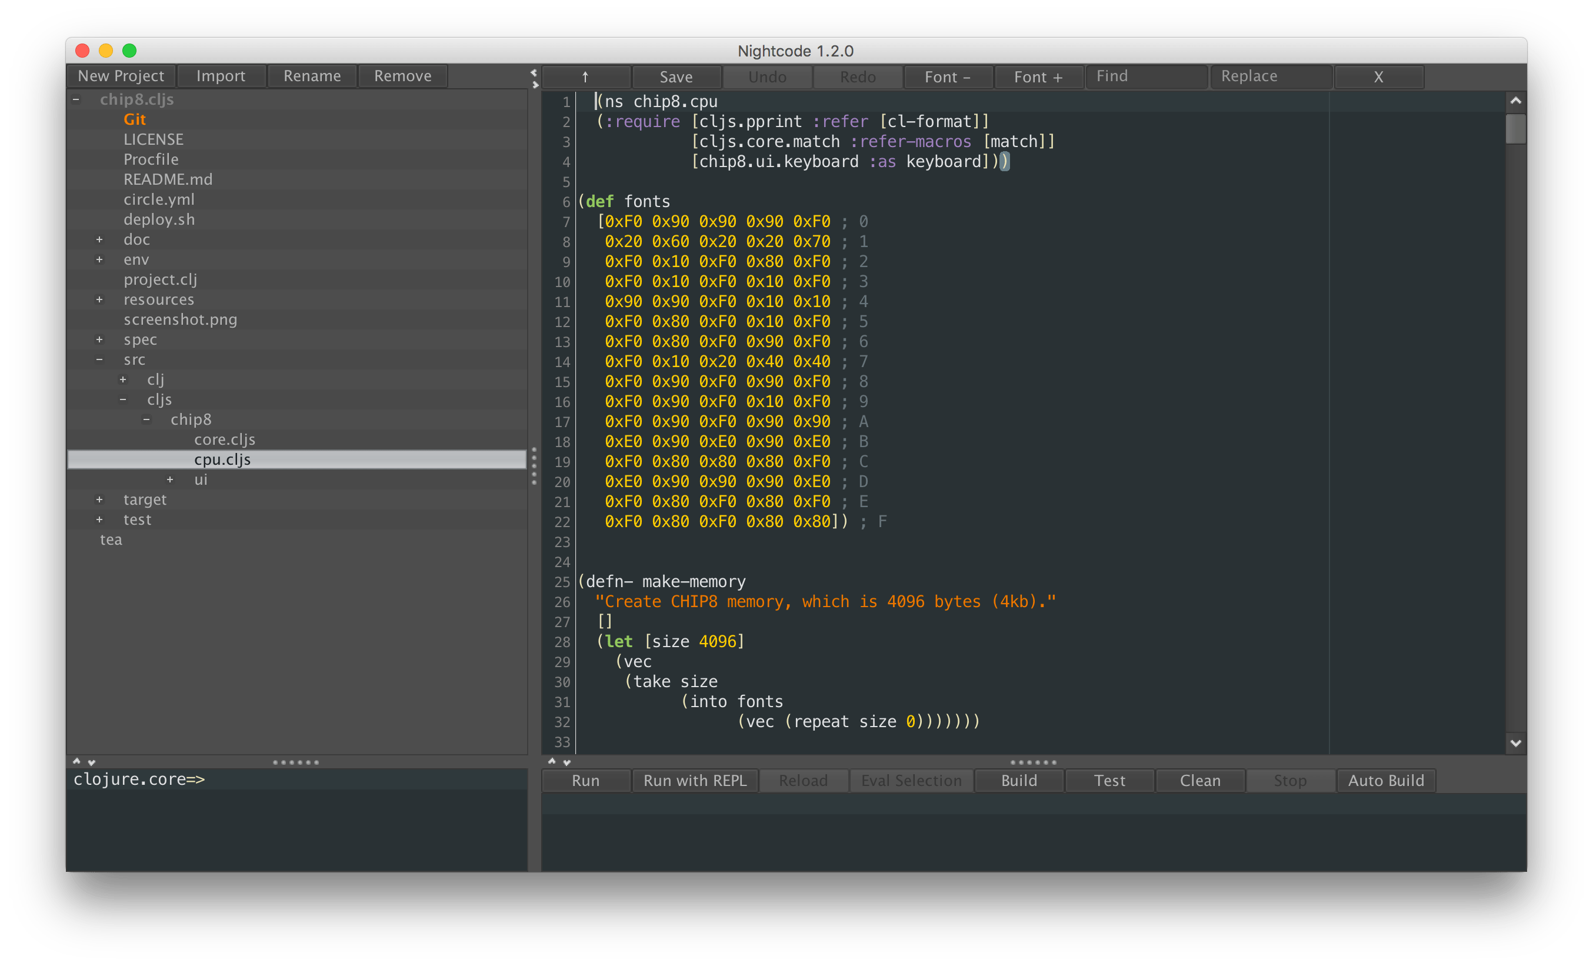The height and width of the screenshot is (966, 1593).
Task: Click the New Project button
Action: [121, 76]
